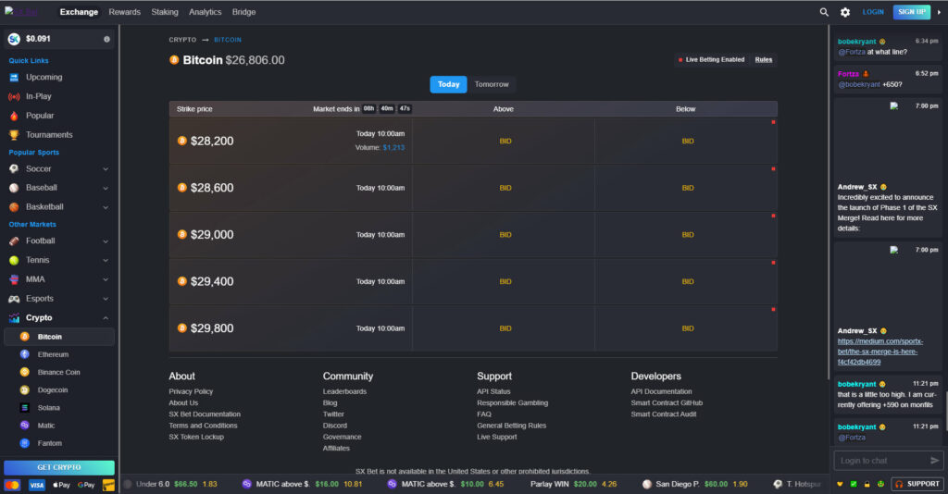
Task: Click the Apple Pay icon
Action: click(61, 485)
